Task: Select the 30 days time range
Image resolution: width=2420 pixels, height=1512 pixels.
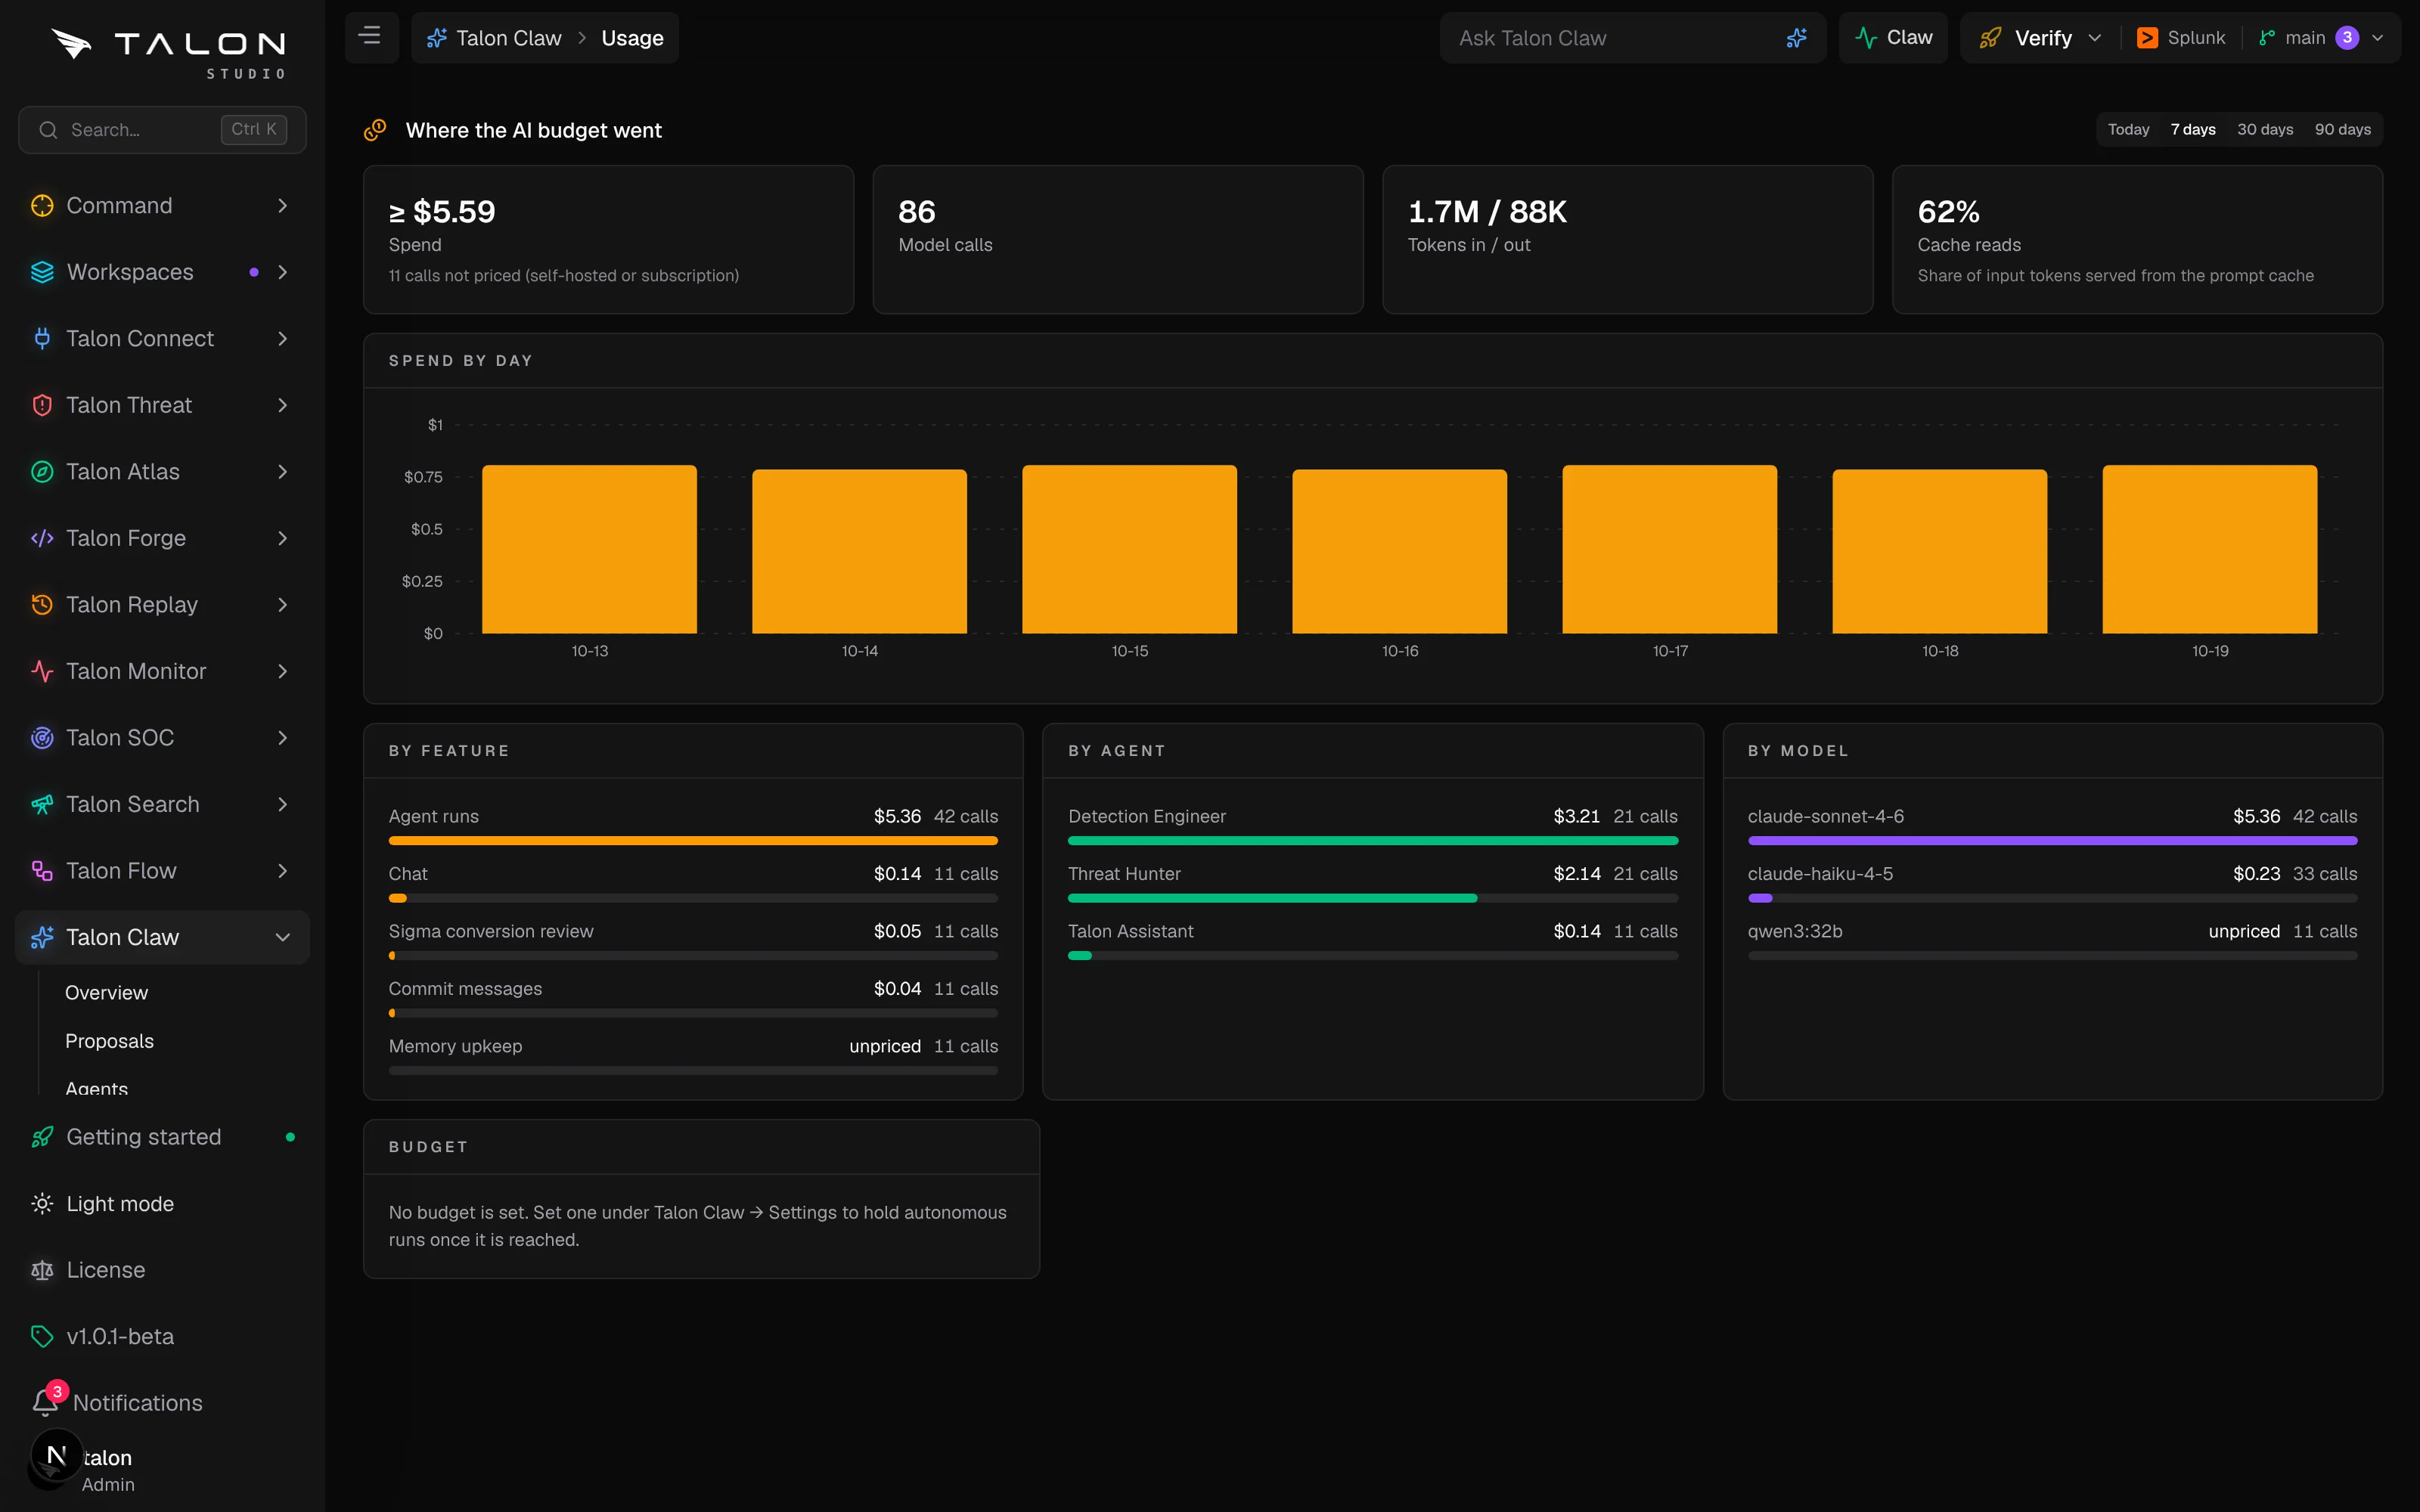Action: (x=2265, y=129)
